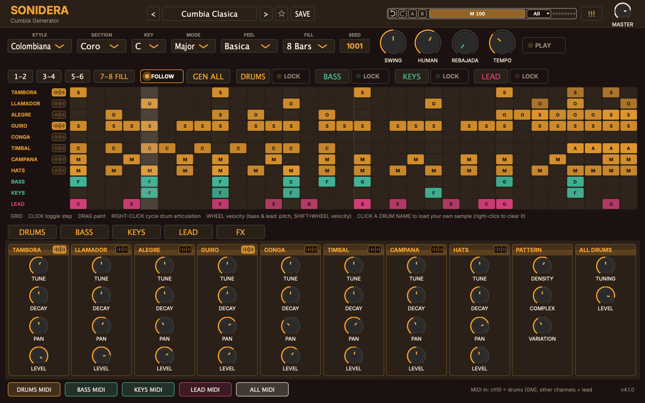Viewport: 645px width, 403px height.
Task: Enable LOCK next to the LEAD generate button
Action: 529,76
